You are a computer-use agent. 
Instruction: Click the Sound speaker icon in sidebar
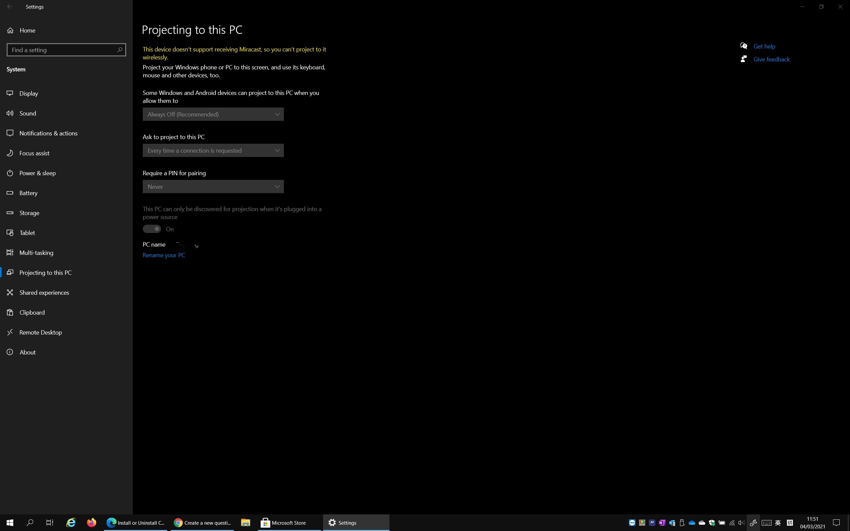tap(10, 113)
